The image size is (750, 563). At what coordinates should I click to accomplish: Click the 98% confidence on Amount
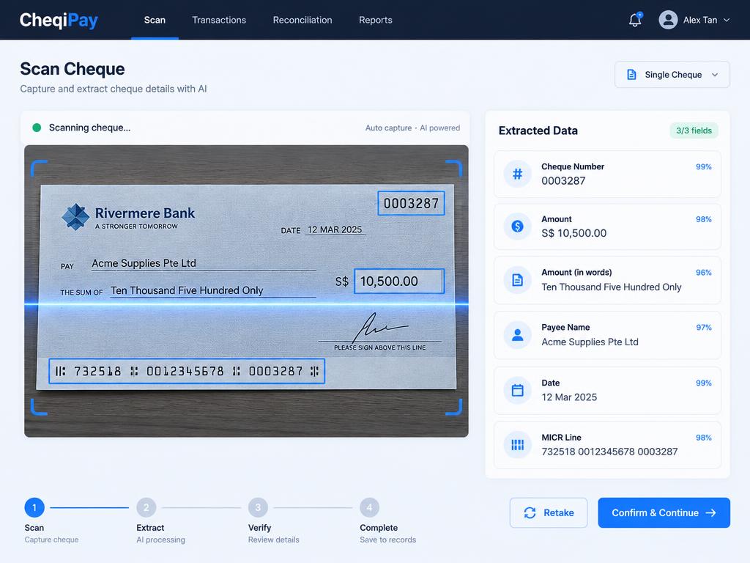coord(704,219)
